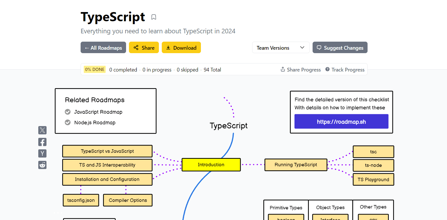The image size is (447, 220).
Task: Click the Track Progress question mark icon
Action: coord(327,70)
